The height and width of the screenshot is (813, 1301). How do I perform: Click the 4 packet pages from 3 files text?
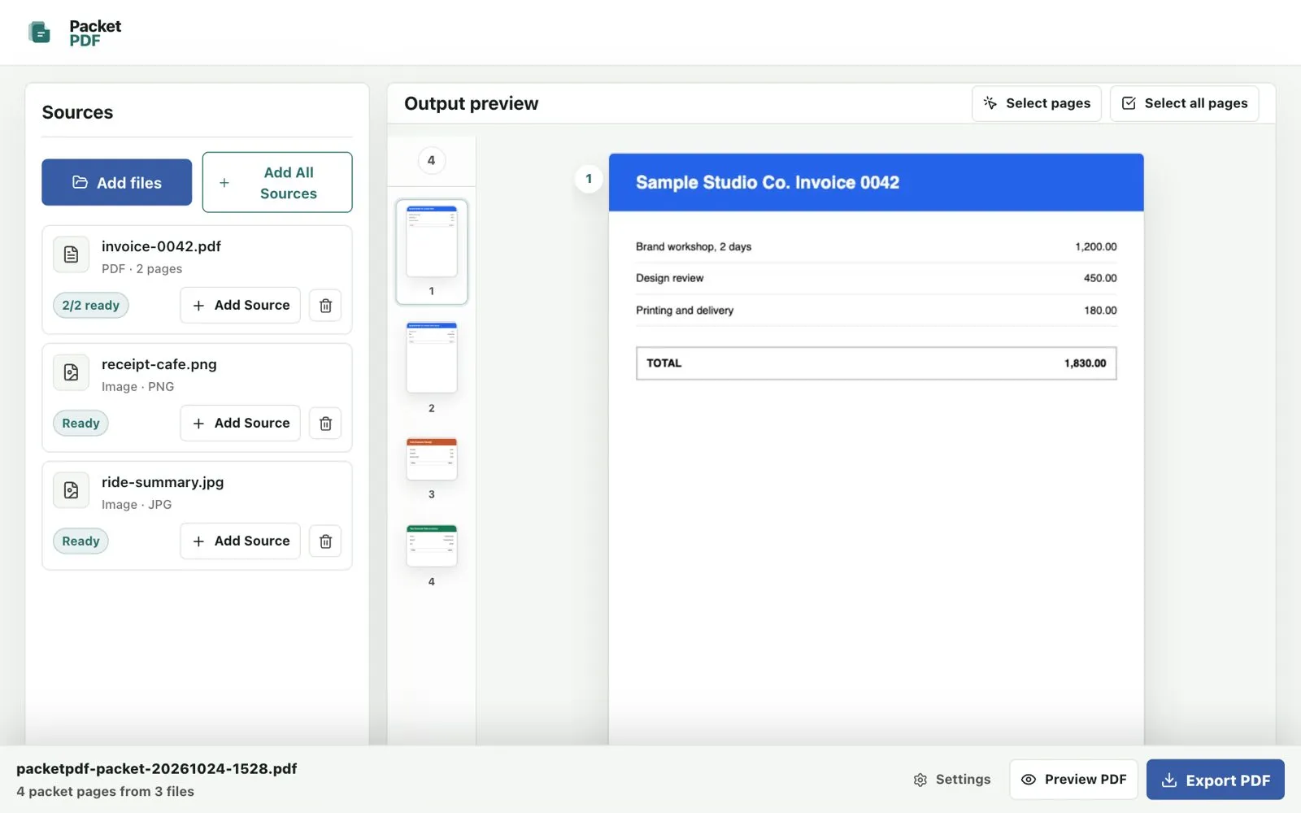[x=105, y=792]
